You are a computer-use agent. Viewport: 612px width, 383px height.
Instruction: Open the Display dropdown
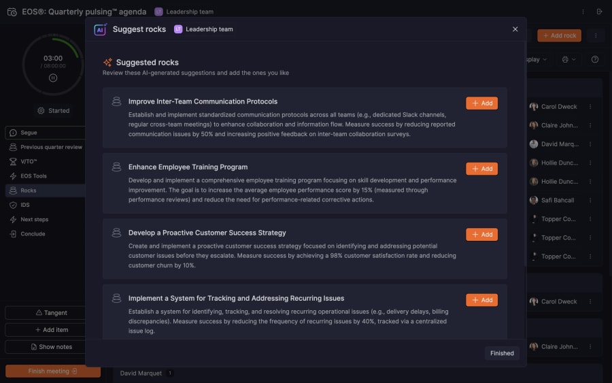tap(537, 59)
